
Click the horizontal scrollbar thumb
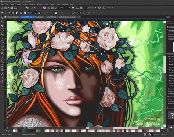[126, 128]
